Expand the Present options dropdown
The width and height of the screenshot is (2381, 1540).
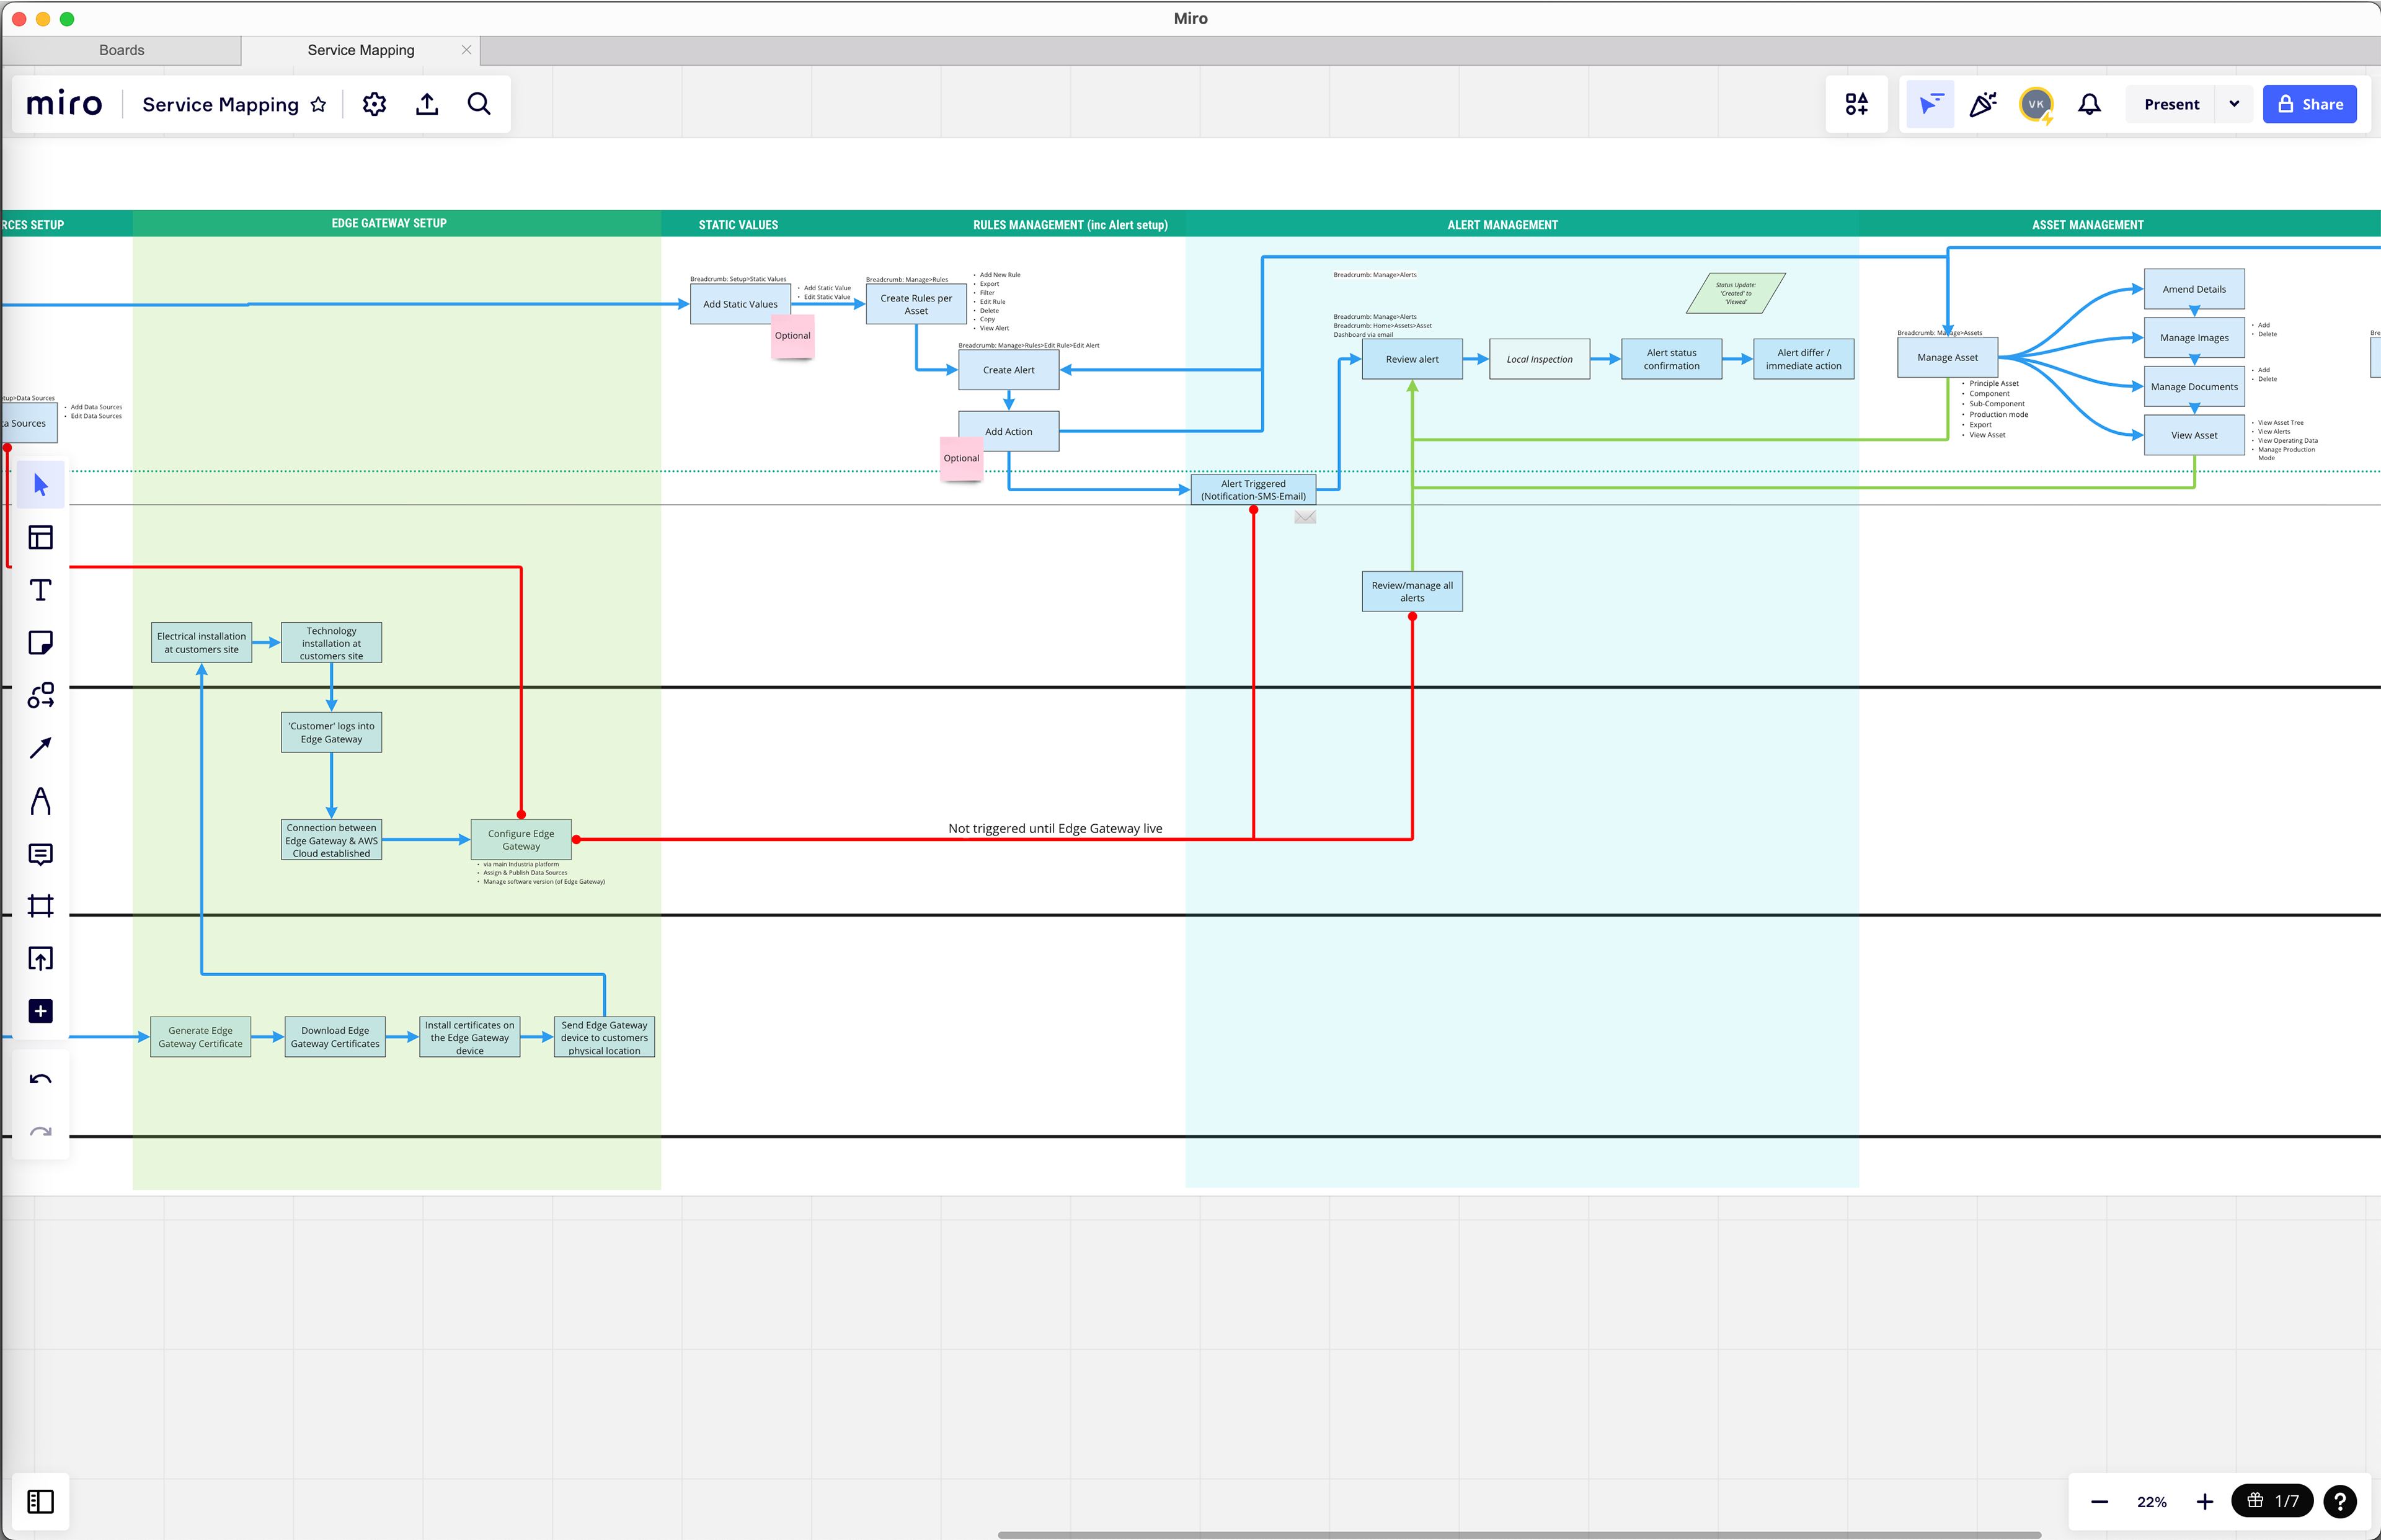(x=2234, y=104)
